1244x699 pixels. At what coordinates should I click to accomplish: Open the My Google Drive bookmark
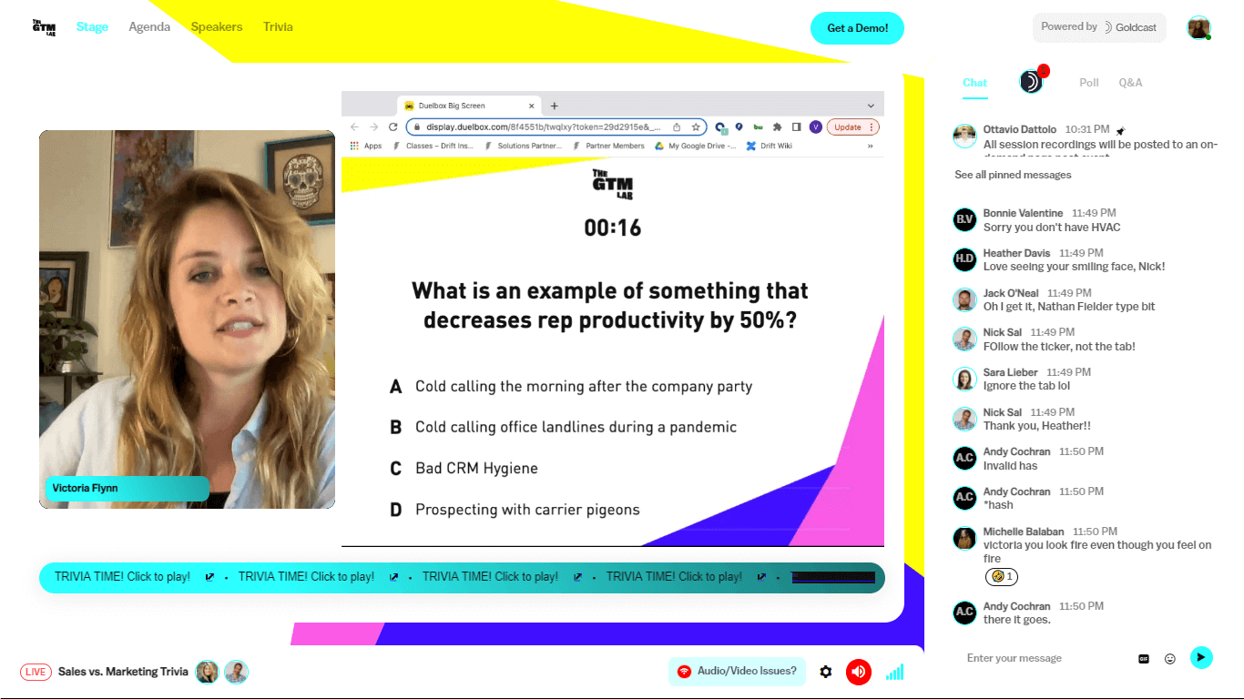695,146
